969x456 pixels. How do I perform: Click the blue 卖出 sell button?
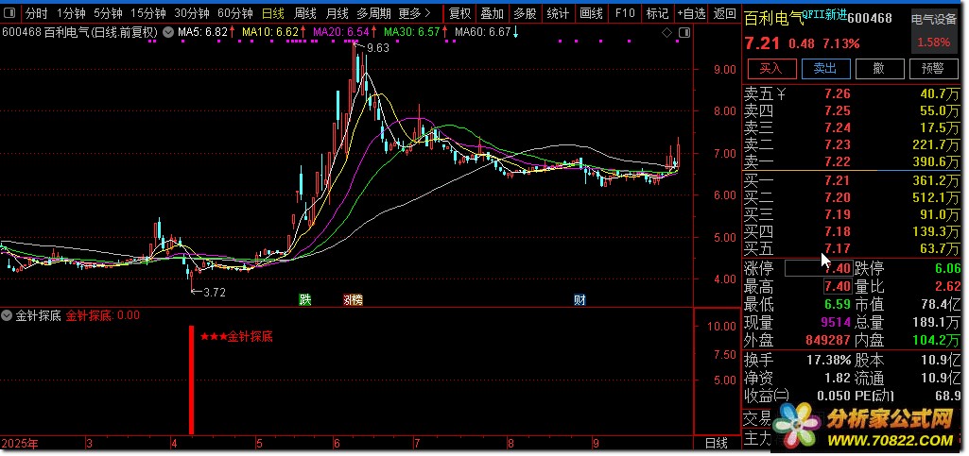click(x=825, y=69)
